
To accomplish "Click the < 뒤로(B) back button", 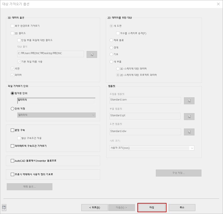I will (x=95, y=208).
